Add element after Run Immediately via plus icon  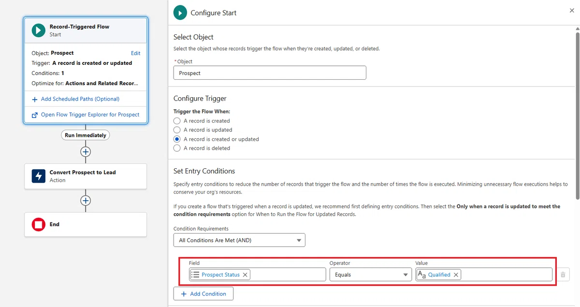point(86,152)
